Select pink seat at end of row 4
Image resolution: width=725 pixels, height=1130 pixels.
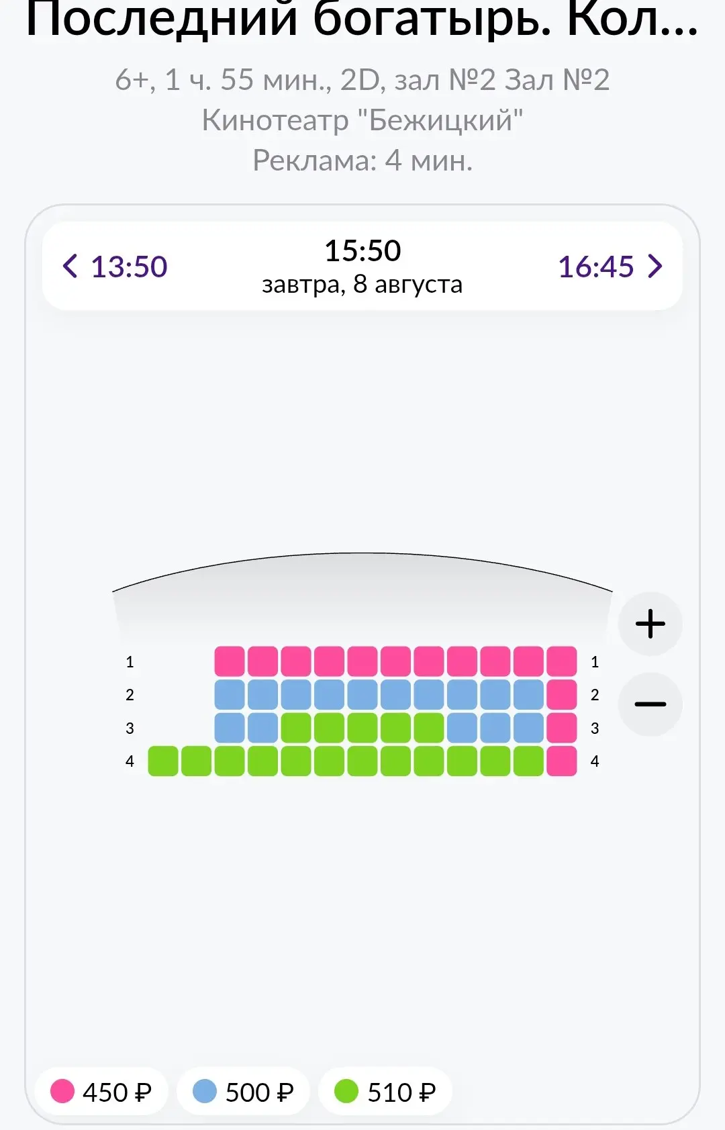point(562,761)
